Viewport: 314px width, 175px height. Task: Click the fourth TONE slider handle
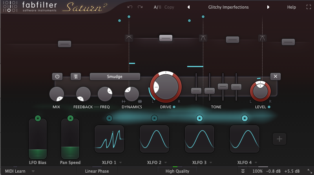236,87
